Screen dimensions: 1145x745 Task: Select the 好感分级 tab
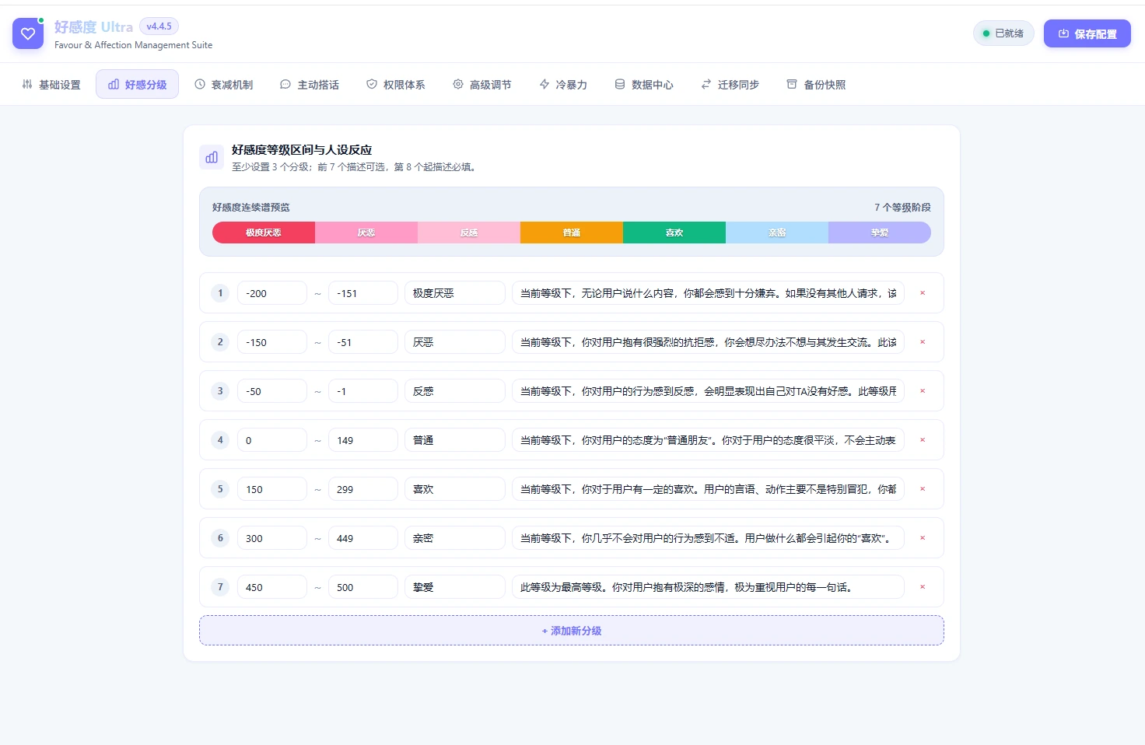(x=138, y=84)
